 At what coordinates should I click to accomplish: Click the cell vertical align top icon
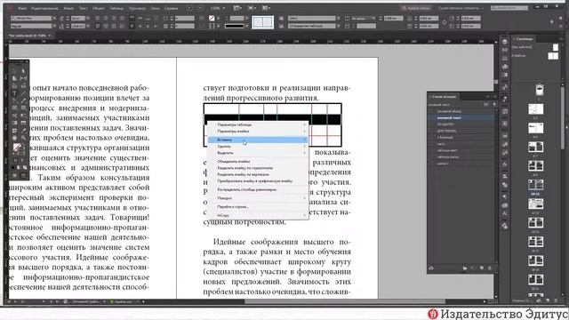(132, 18)
